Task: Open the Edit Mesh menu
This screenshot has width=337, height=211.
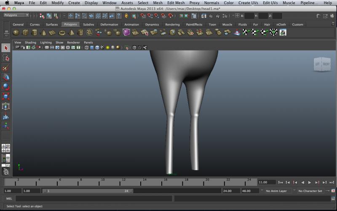Action: (176, 3)
